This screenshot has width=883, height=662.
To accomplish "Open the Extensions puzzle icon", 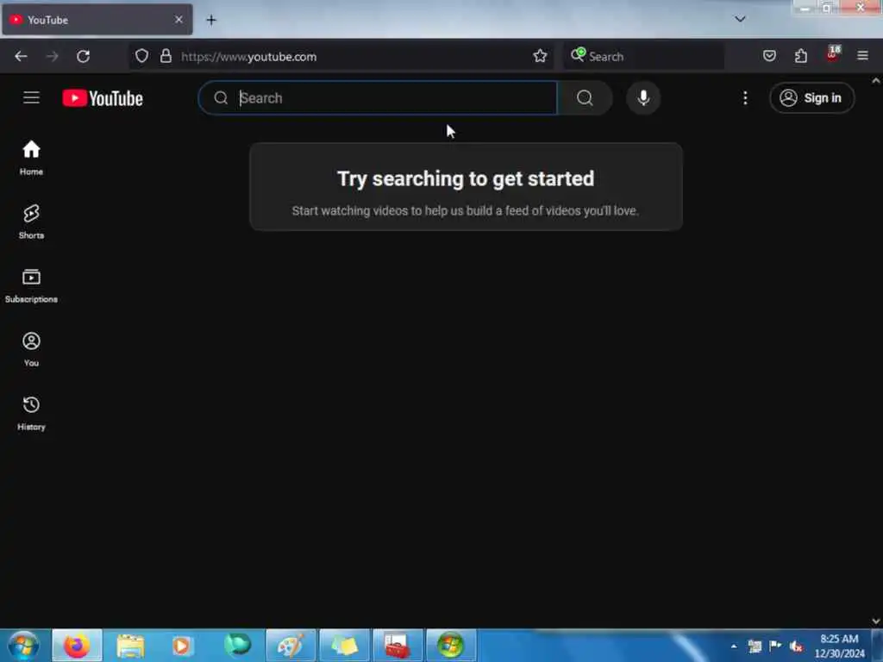I will [801, 56].
